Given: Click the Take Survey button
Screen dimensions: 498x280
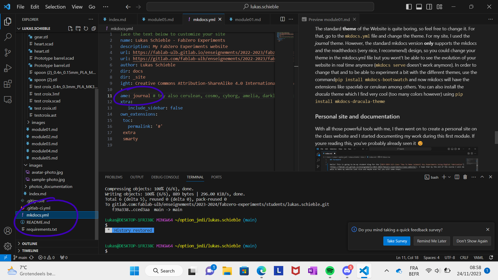Looking at the screenshot, I should click(x=397, y=241).
